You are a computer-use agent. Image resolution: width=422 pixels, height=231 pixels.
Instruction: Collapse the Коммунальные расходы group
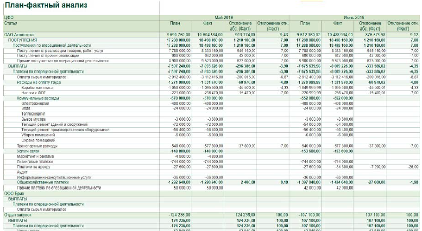click(38, 98)
